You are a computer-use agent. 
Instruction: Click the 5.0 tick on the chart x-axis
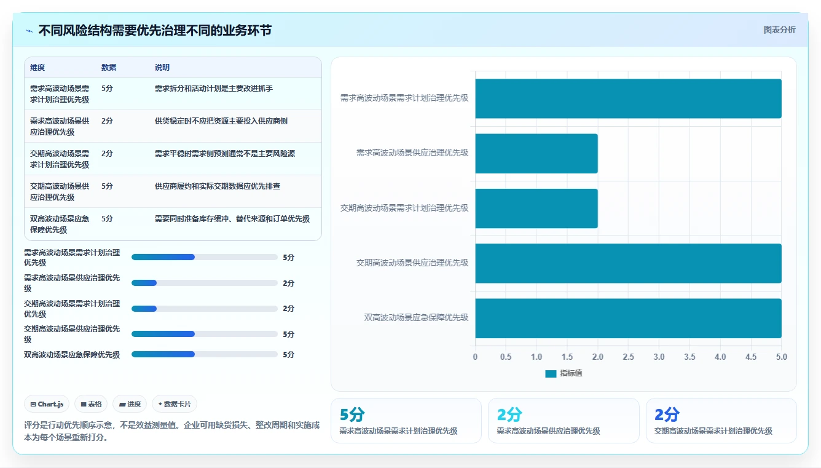tap(781, 357)
